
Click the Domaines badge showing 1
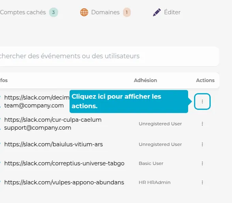coord(127,12)
